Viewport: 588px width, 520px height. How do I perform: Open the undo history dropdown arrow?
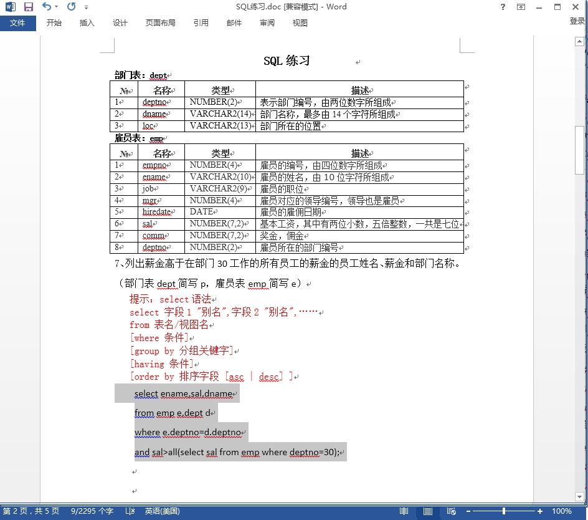pyautogui.click(x=56, y=7)
